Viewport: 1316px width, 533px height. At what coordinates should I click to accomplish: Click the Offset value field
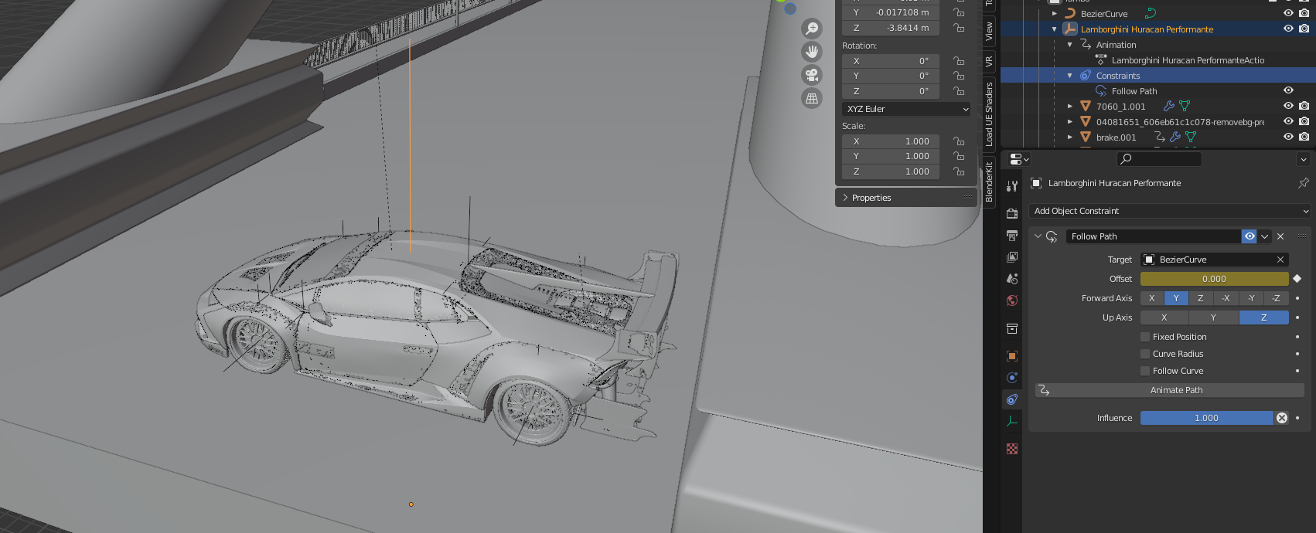point(1215,279)
